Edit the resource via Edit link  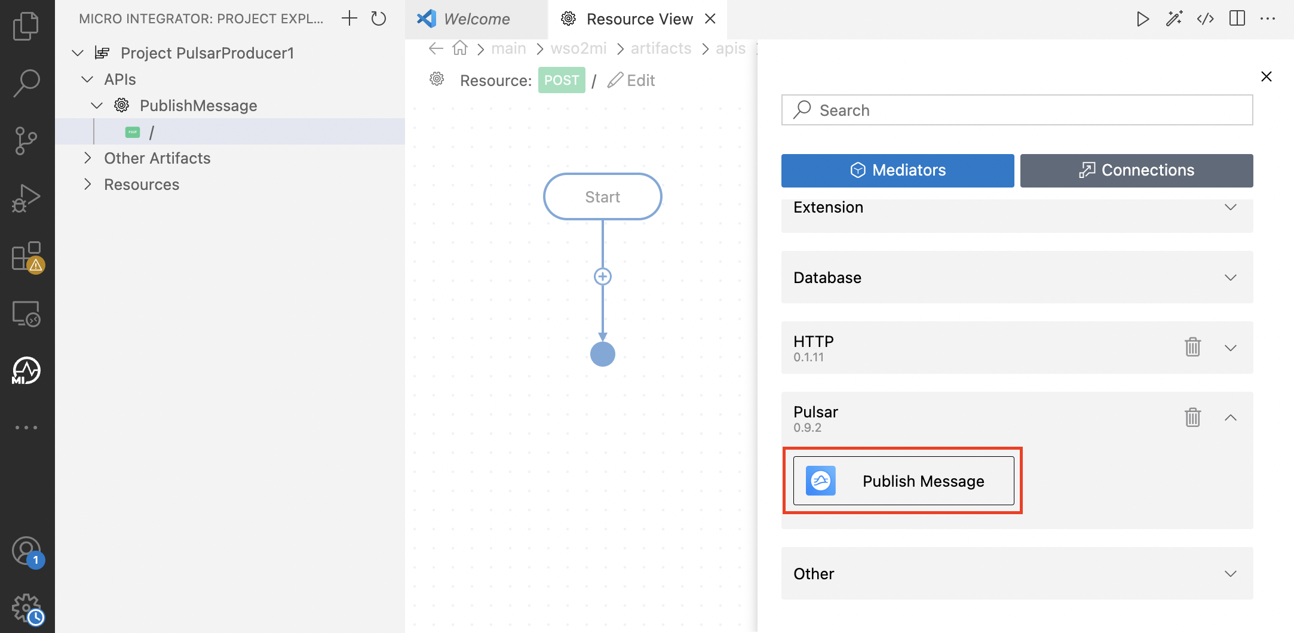(631, 80)
